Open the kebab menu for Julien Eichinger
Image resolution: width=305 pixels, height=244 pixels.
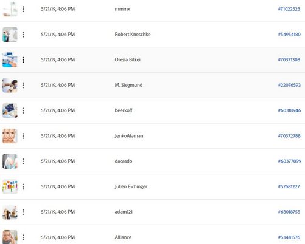coord(23,186)
